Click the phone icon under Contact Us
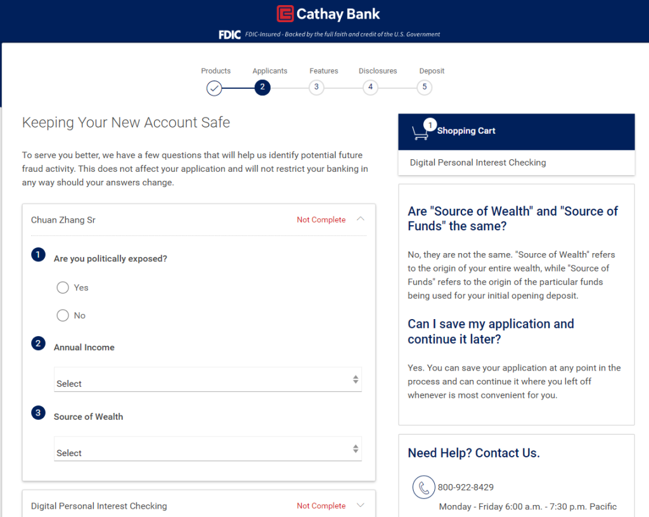 point(423,487)
